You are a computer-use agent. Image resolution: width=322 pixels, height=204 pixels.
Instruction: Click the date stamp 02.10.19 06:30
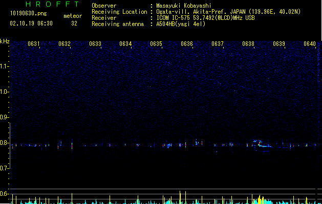pos(31,23)
